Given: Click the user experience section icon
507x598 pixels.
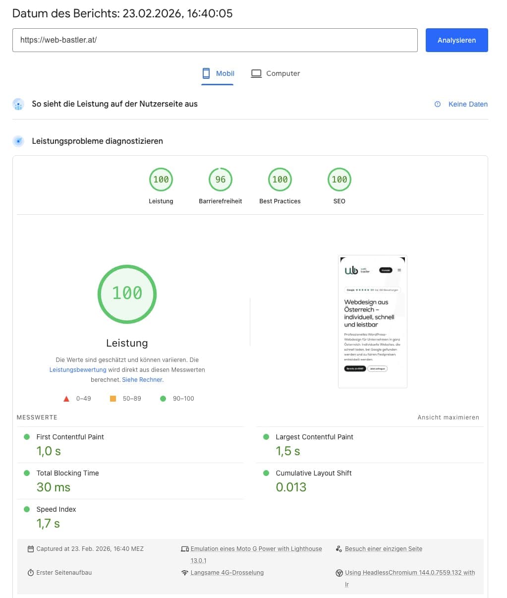Looking at the screenshot, I should point(18,104).
